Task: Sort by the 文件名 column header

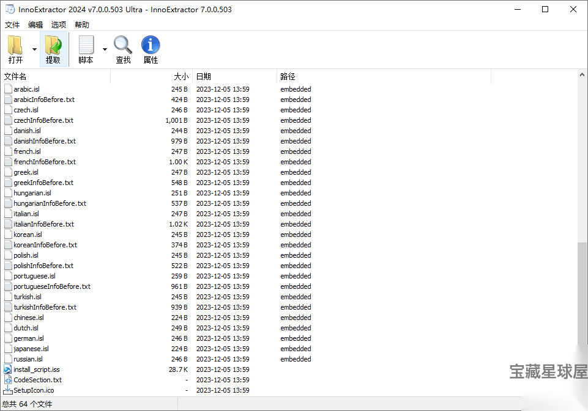Action: point(56,76)
